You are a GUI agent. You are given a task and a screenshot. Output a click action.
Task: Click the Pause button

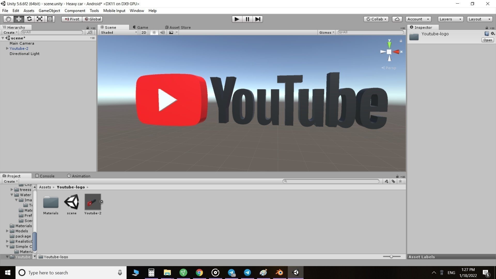coord(247,19)
